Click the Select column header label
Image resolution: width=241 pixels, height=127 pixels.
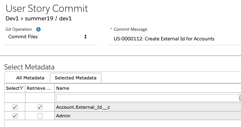click(13, 88)
